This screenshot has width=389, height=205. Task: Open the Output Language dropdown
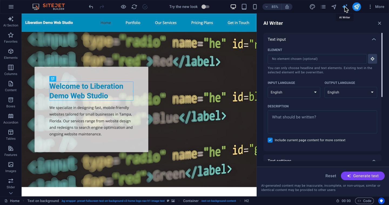click(x=351, y=92)
